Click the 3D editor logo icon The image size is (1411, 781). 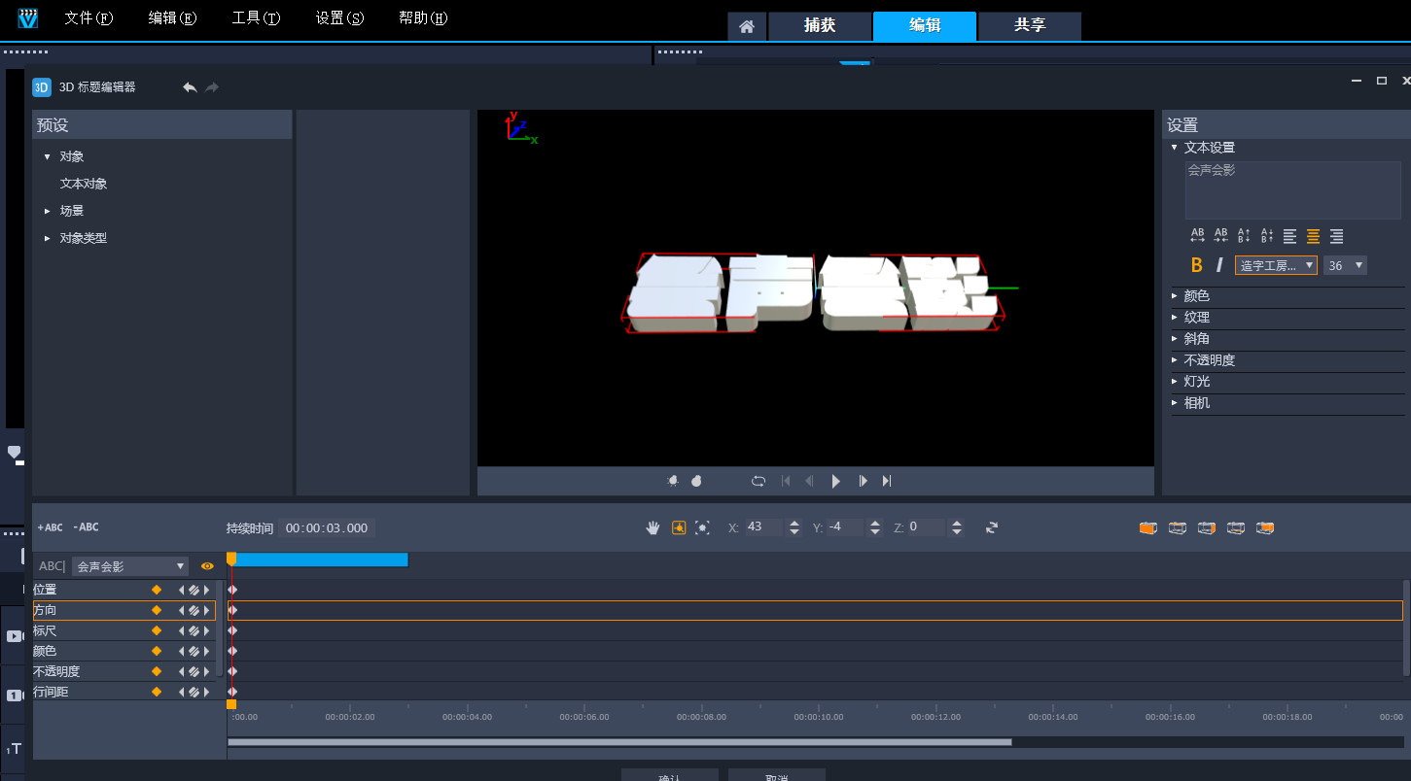41,87
